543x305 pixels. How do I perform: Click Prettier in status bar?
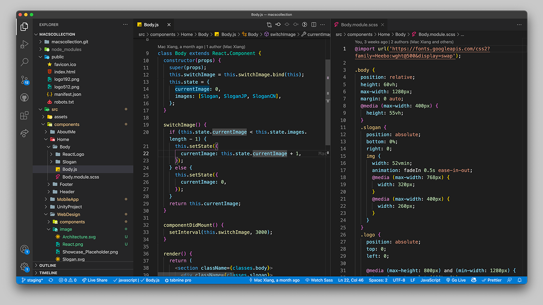[x=492, y=280]
